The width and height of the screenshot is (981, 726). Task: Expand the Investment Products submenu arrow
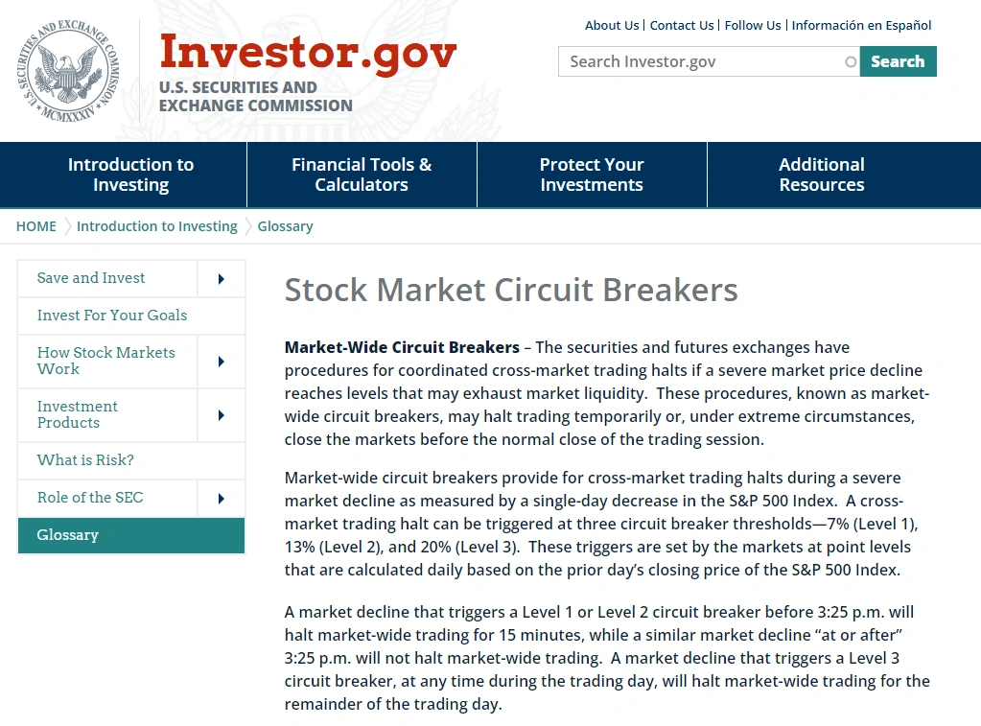pos(222,415)
